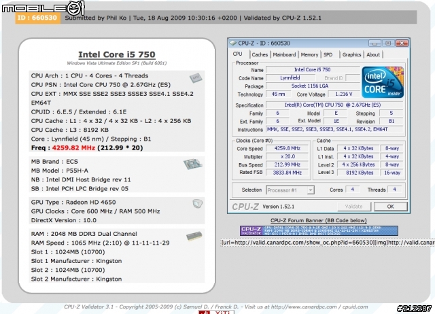Show the About tab
This screenshot has width=435, height=314.
click(373, 54)
